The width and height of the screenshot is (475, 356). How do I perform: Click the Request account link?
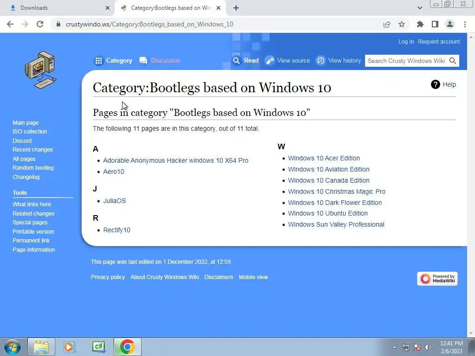[x=439, y=41]
